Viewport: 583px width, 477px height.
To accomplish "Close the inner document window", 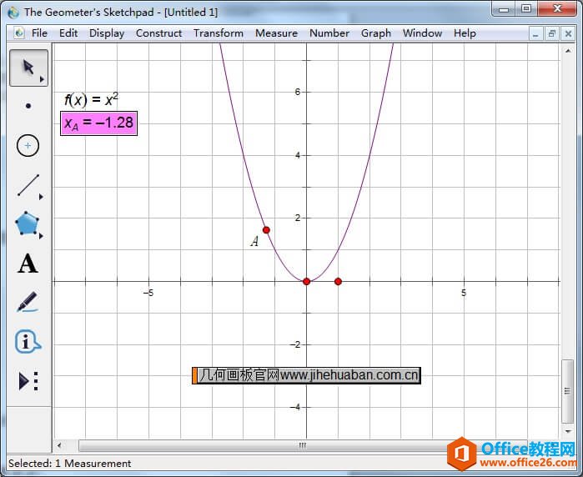I will [568, 34].
